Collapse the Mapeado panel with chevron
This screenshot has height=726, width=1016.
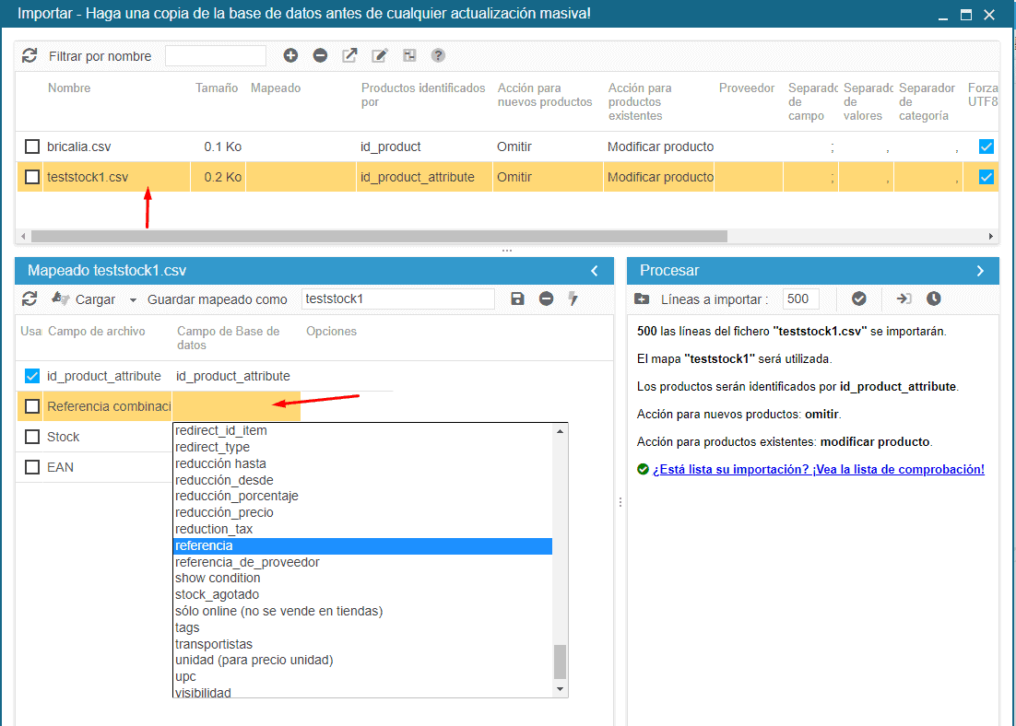(595, 271)
